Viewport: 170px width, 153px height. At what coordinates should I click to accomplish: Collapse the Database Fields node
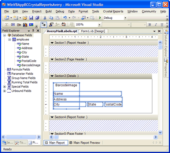coord(5,35)
